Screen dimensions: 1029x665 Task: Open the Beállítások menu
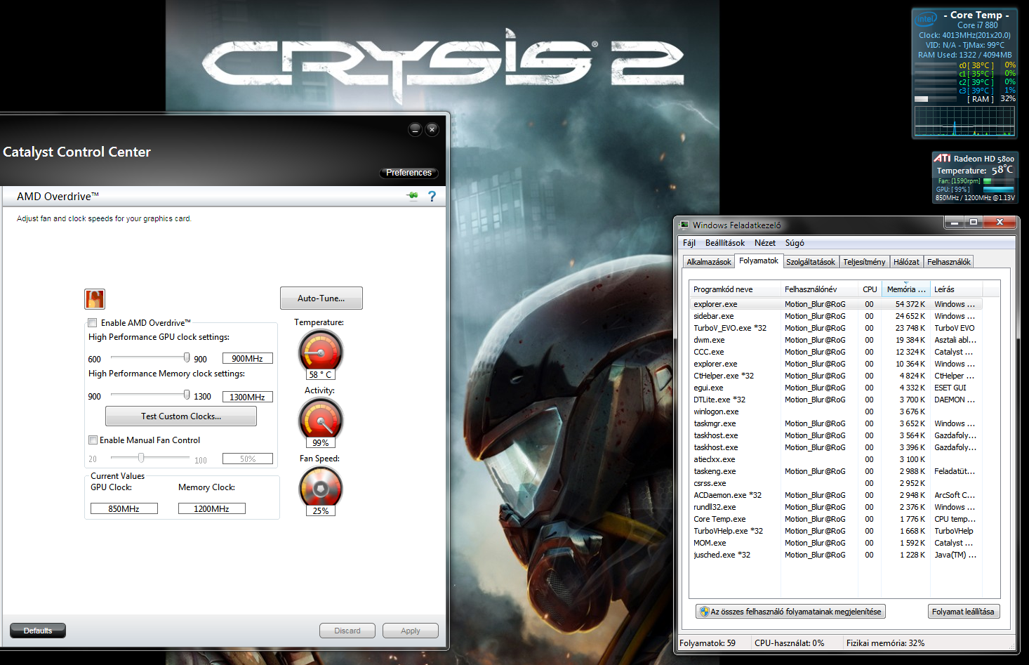(725, 243)
